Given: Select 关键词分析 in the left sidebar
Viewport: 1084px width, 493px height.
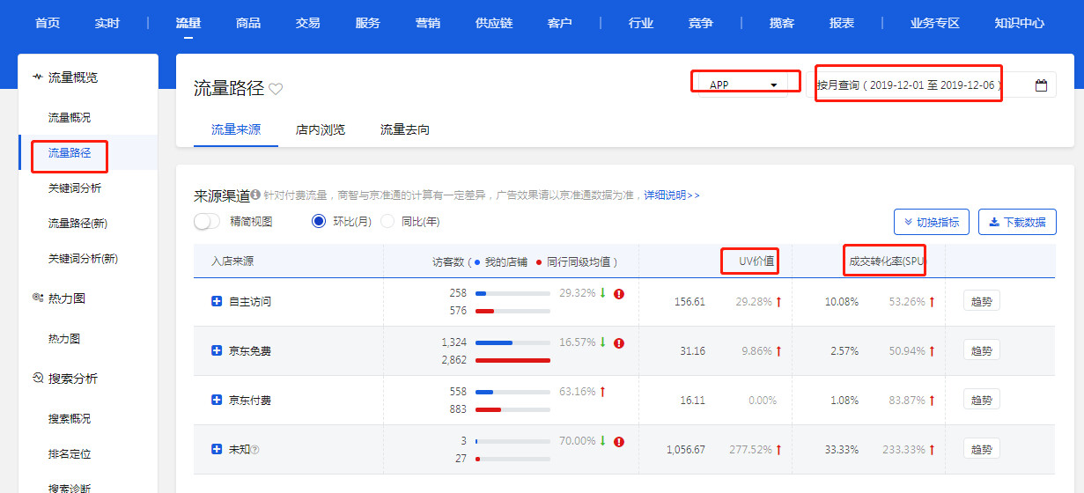Looking at the screenshot, I should pyautogui.click(x=75, y=188).
